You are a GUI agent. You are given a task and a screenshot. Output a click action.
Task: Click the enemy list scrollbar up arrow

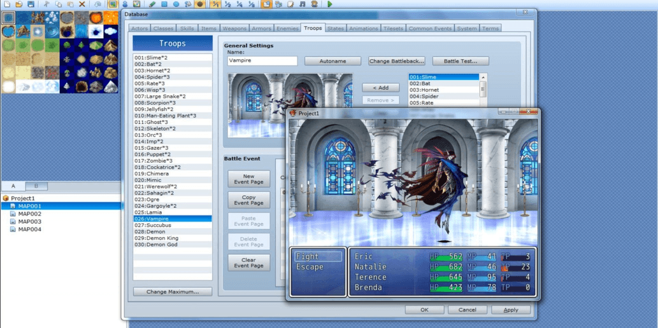[483, 77]
